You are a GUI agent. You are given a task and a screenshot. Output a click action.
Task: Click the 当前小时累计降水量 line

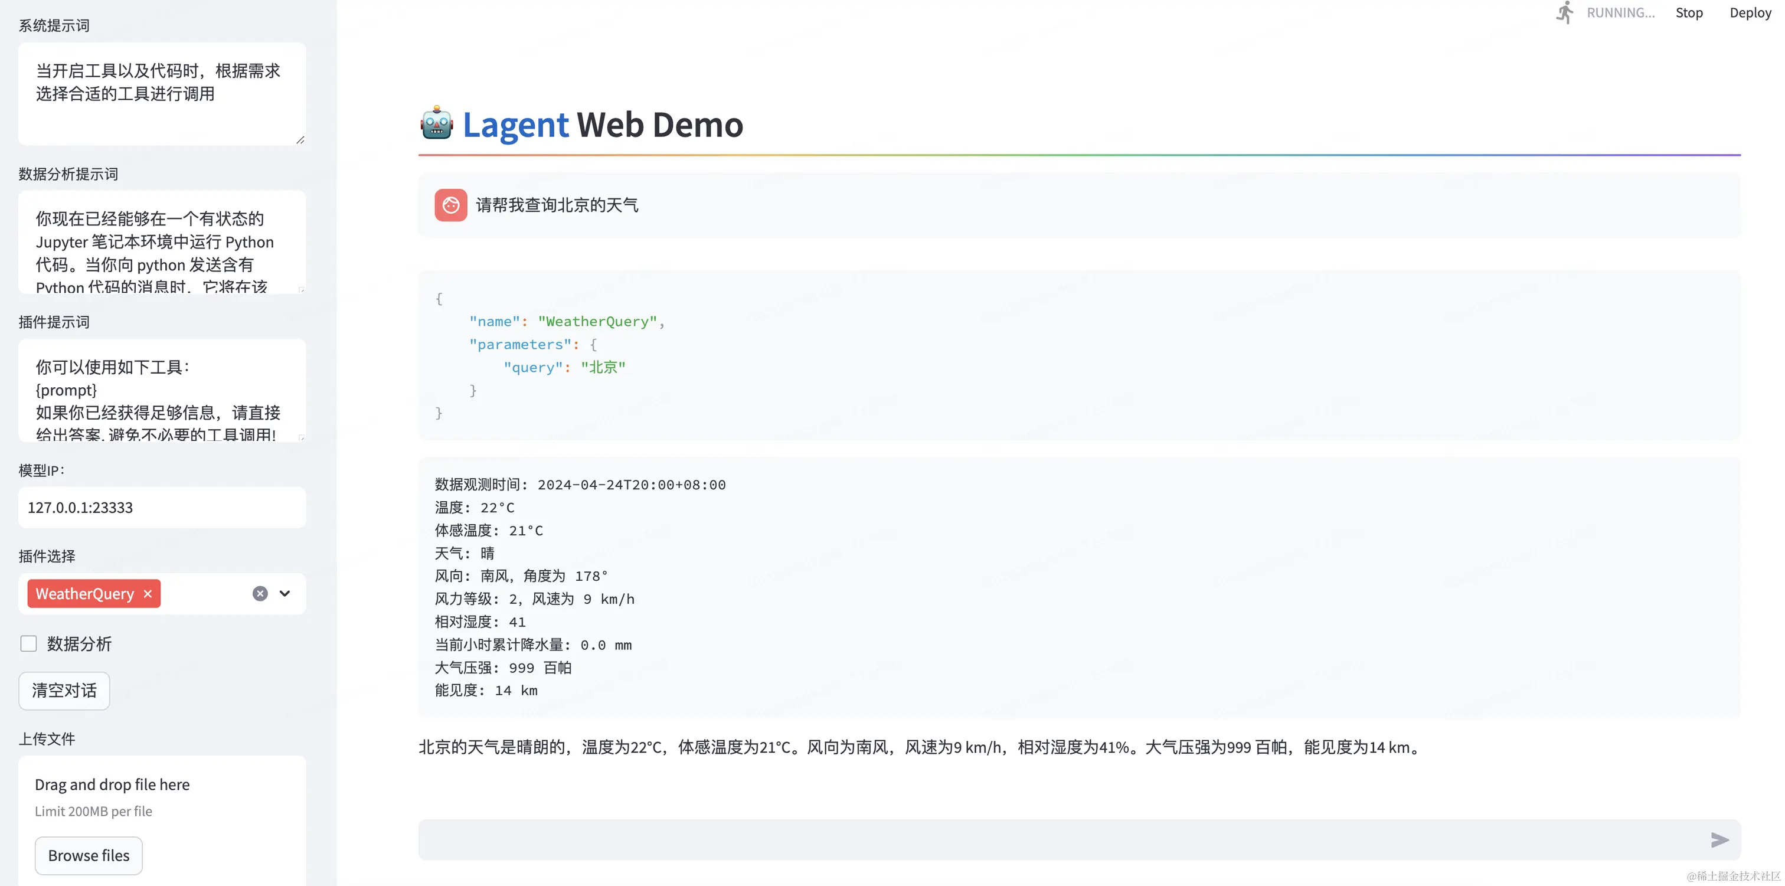pos(533,645)
